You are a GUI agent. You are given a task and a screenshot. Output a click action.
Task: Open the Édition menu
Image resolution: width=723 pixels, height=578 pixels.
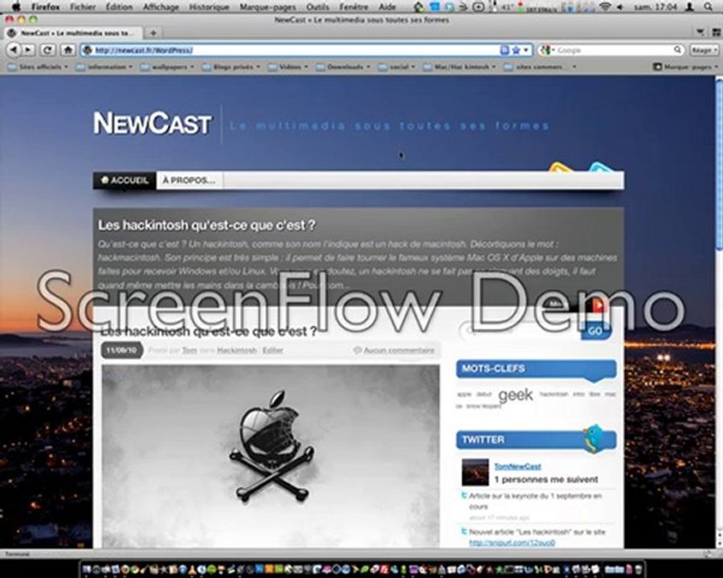click(119, 7)
